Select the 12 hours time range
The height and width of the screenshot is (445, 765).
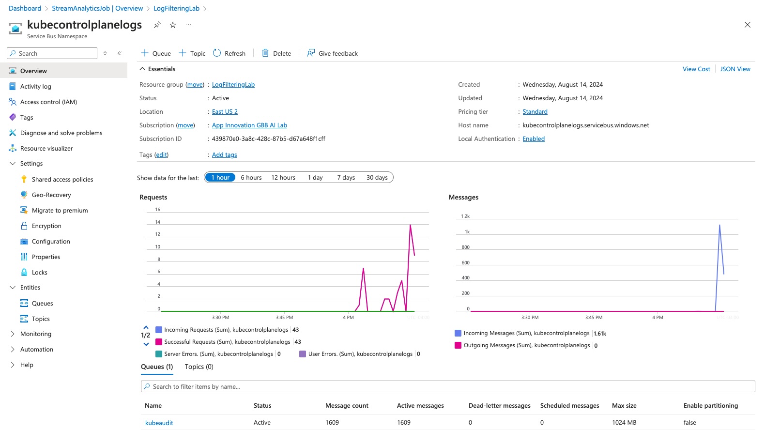283,178
